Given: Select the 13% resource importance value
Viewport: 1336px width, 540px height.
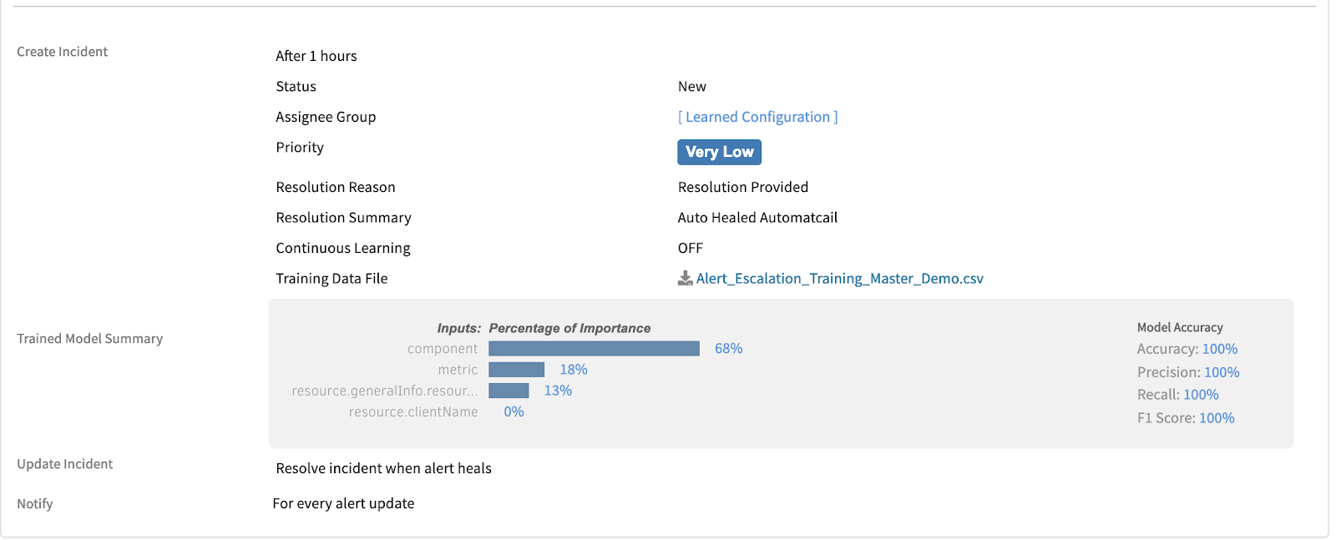Looking at the screenshot, I should (x=558, y=391).
